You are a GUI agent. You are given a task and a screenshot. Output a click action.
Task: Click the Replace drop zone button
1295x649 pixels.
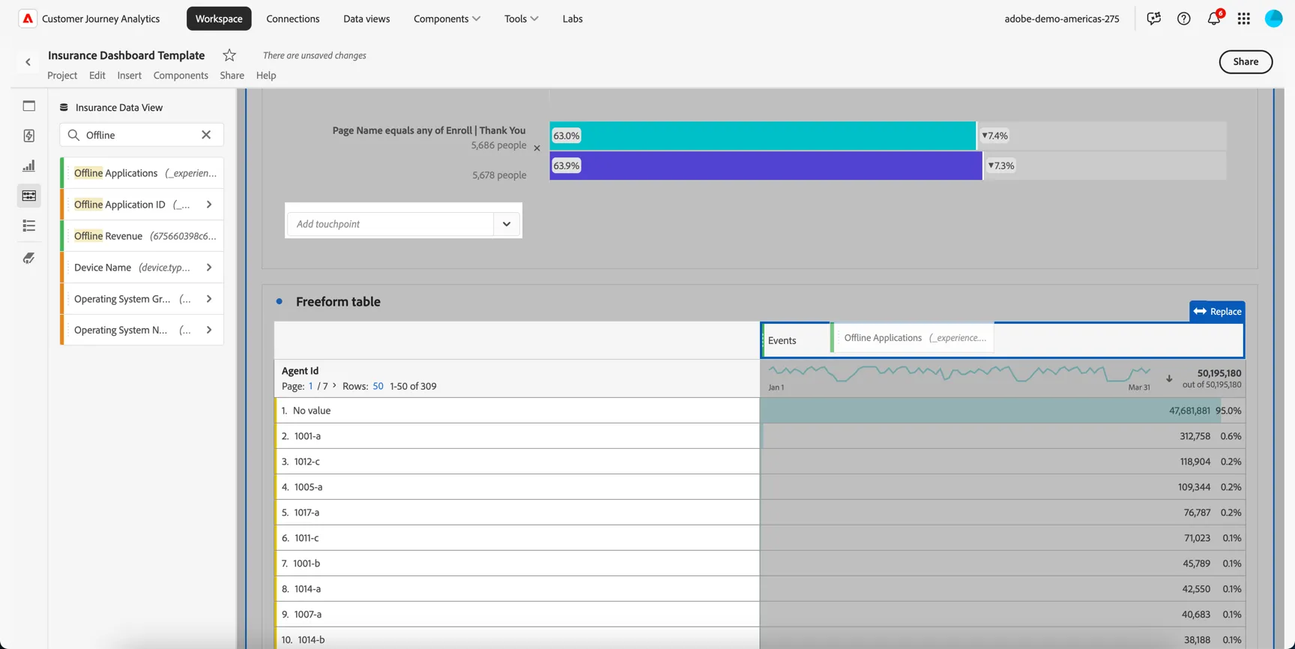pyautogui.click(x=1217, y=311)
